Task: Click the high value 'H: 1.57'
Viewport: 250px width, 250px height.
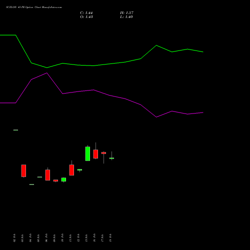Action: [126, 13]
